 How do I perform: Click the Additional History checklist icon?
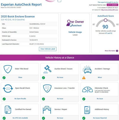pos(87,110)
